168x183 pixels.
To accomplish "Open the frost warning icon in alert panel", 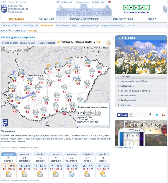I will point(142,8).
